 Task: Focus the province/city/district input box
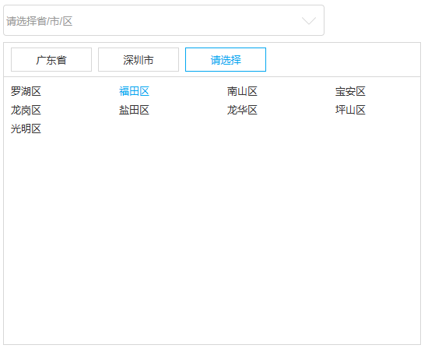coord(163,20)
